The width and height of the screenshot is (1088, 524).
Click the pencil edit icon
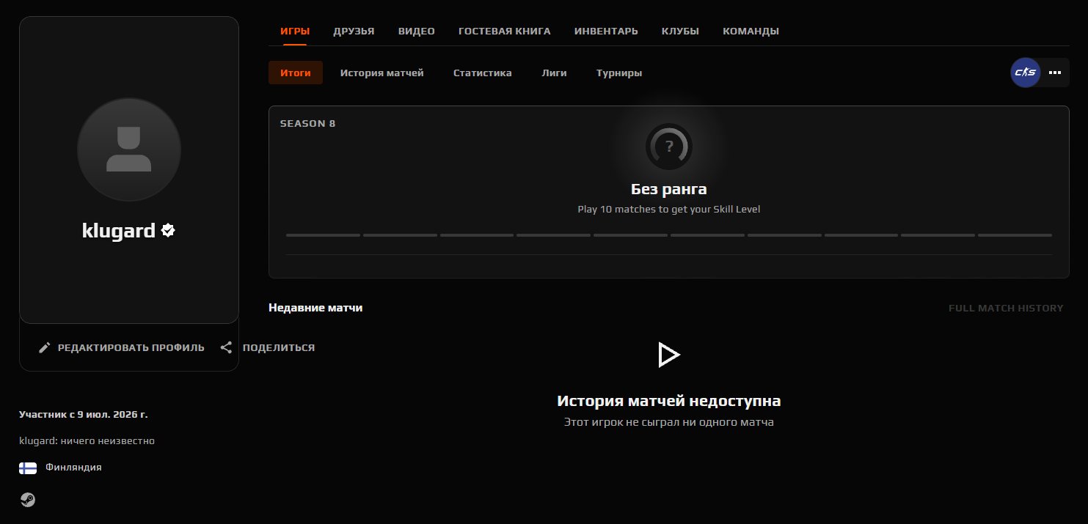pos(45,347)
